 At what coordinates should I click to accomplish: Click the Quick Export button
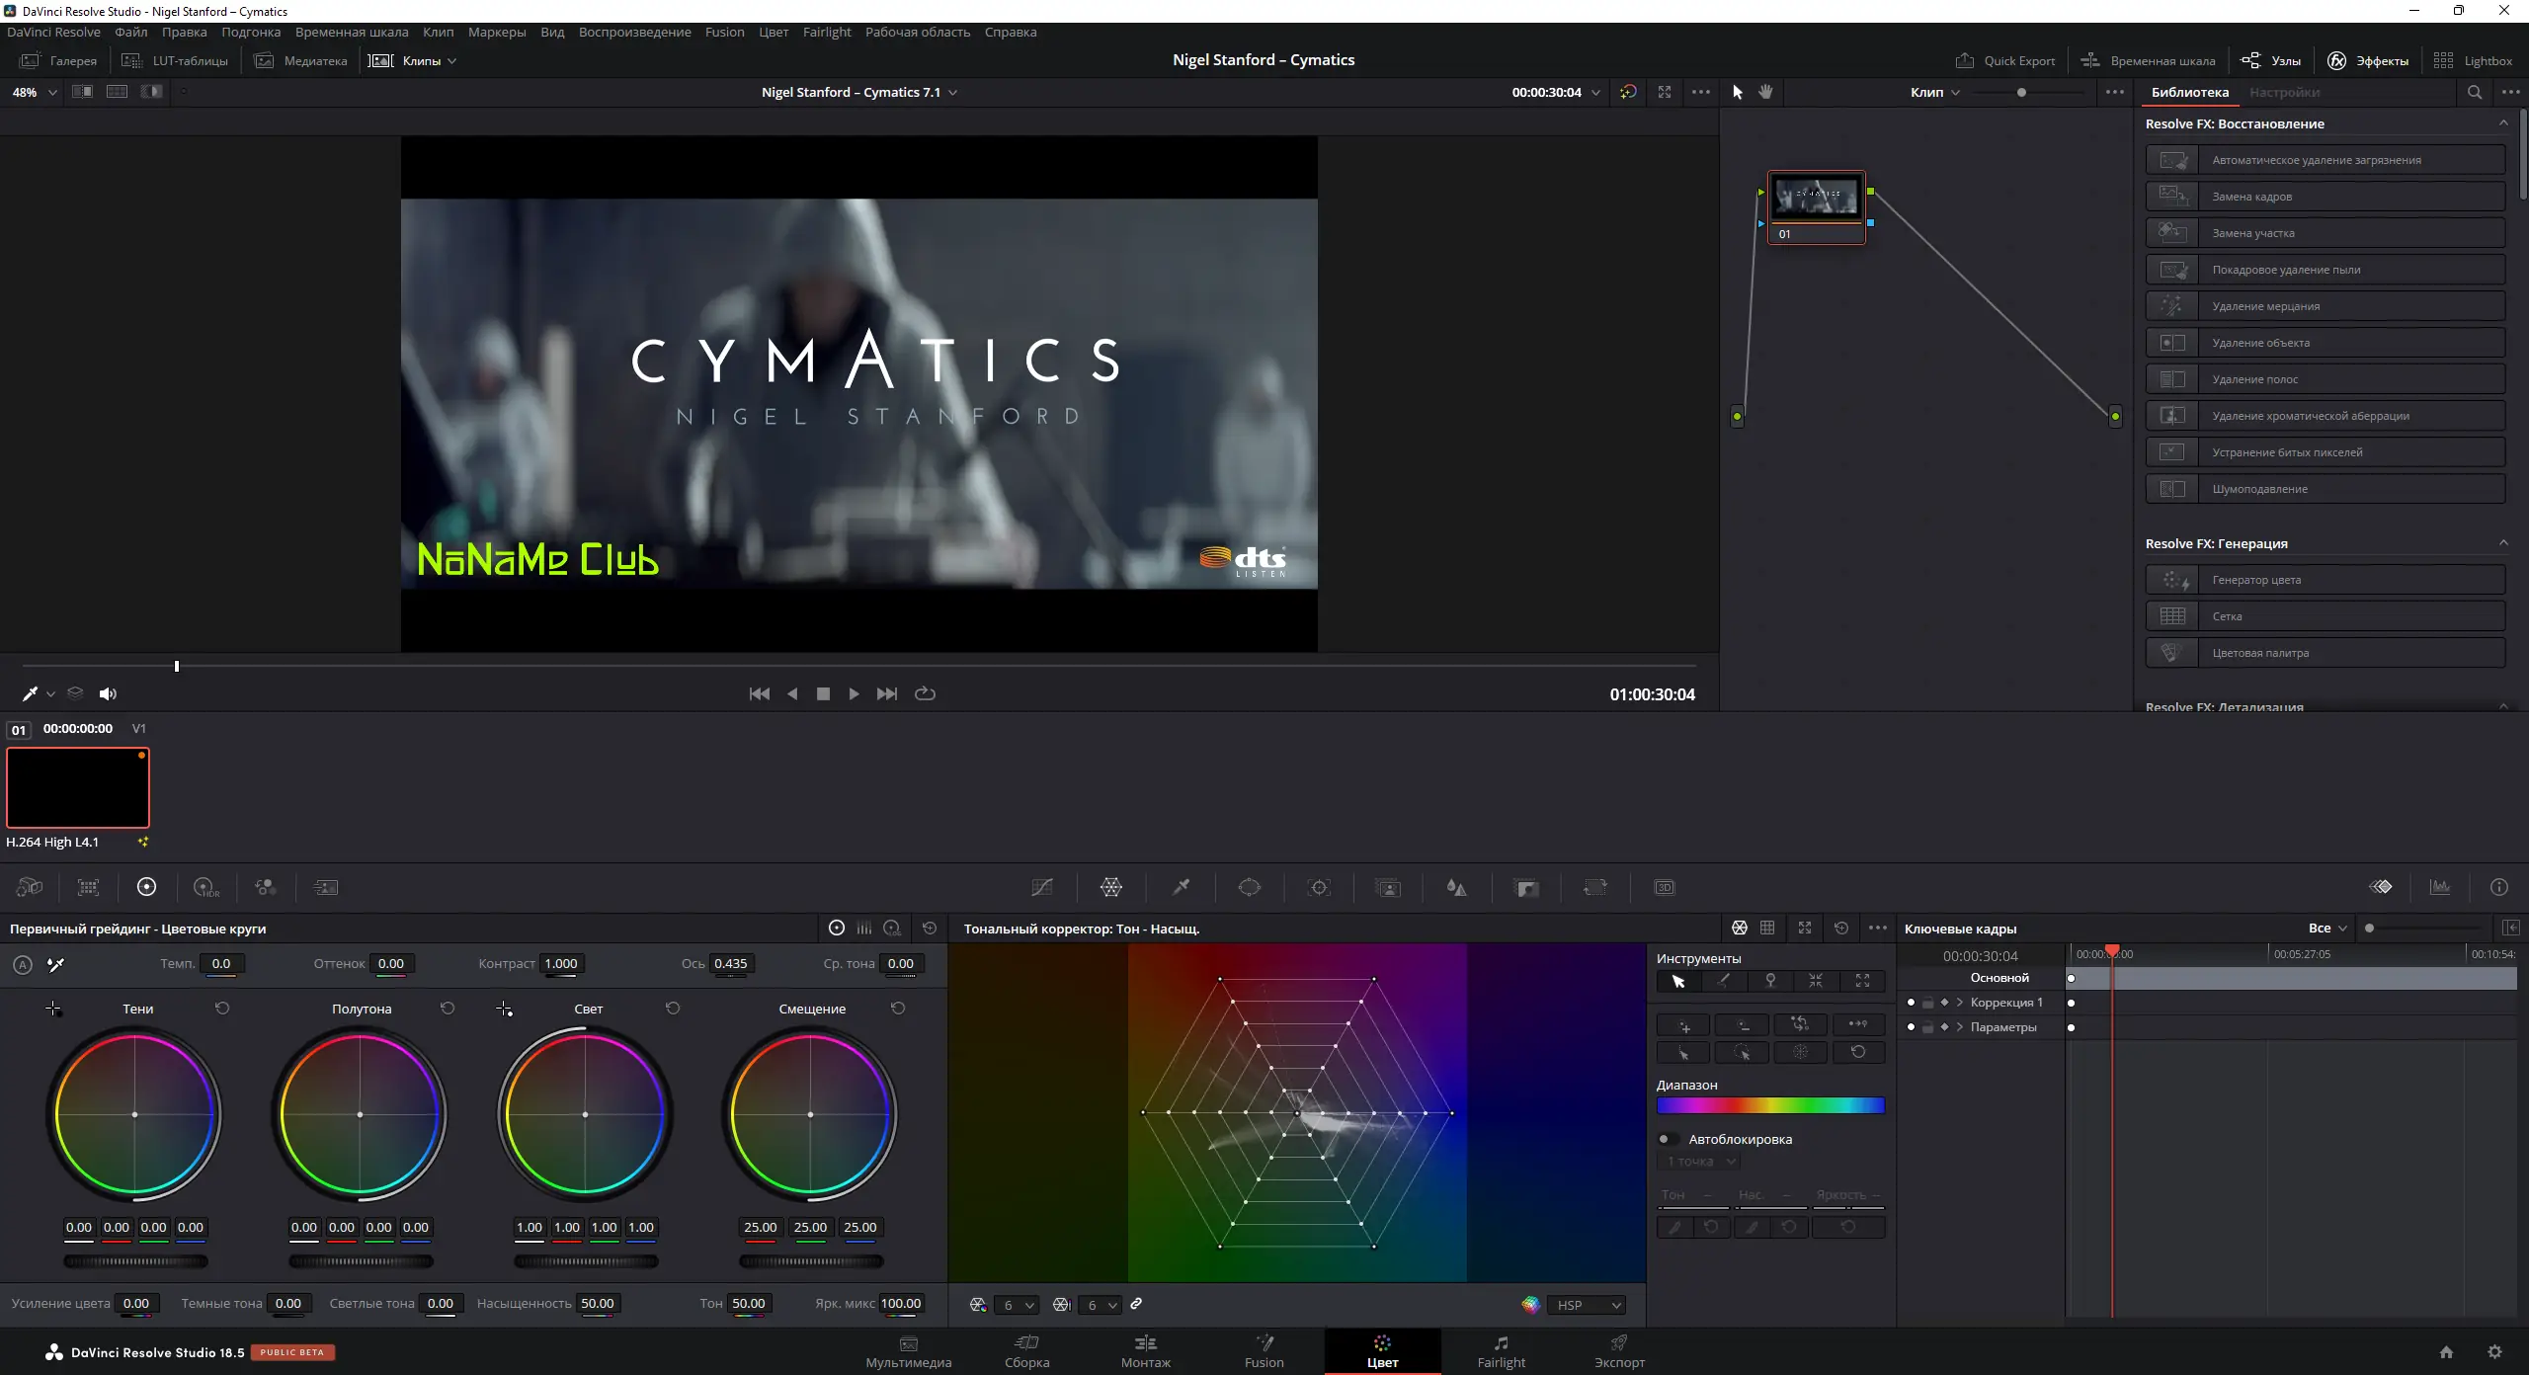pyautogui.click(x=2005, y=60)
